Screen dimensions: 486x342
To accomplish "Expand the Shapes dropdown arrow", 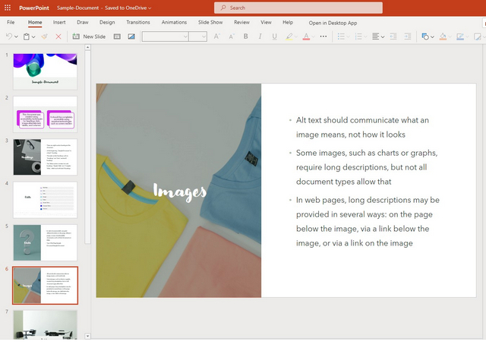I will [x=432, y=37].
